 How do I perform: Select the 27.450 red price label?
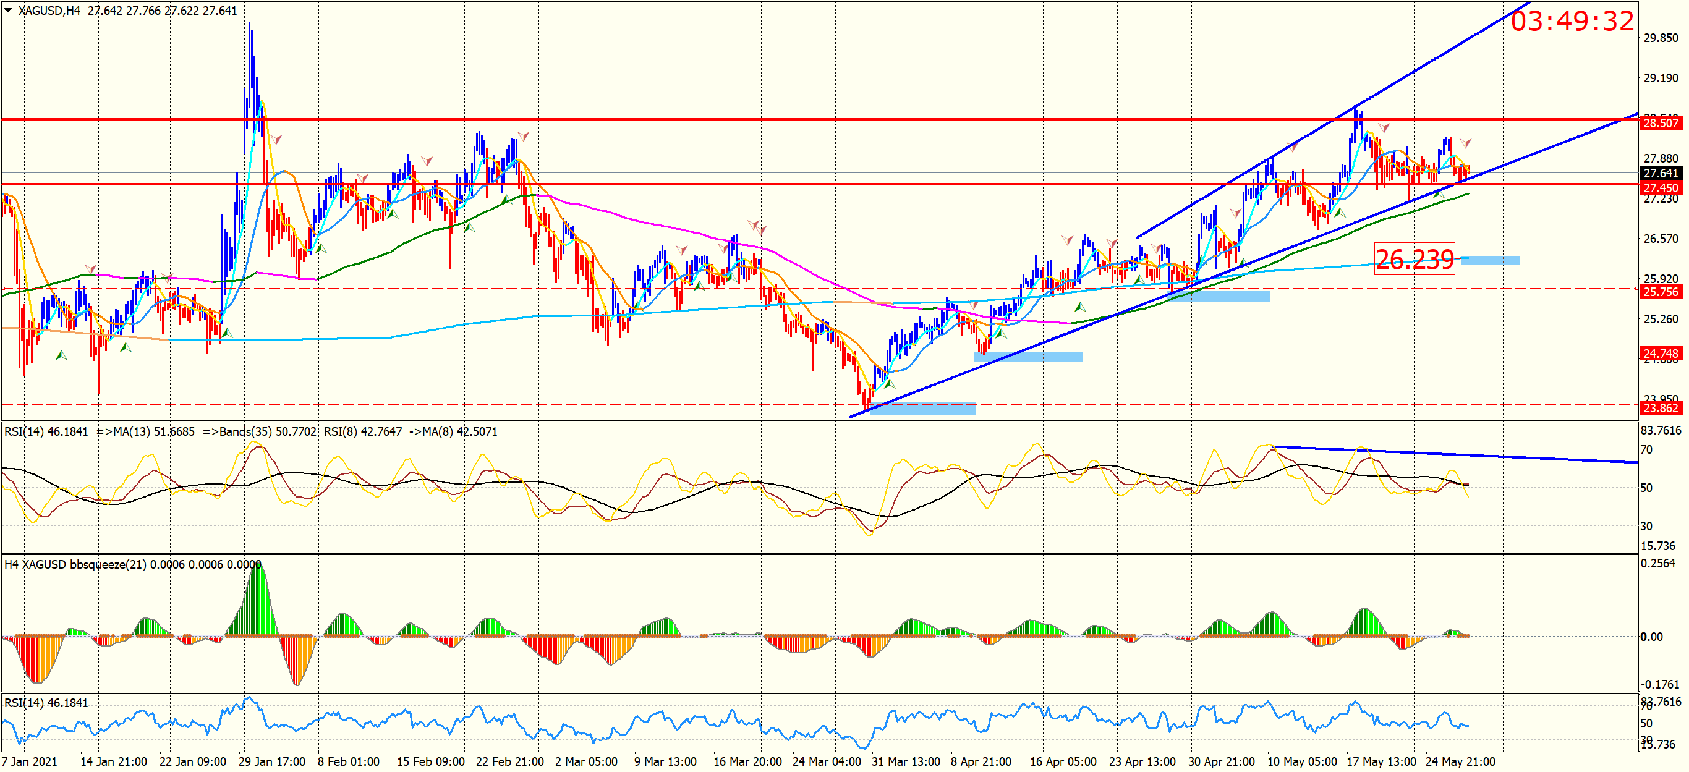point(1660,188)
